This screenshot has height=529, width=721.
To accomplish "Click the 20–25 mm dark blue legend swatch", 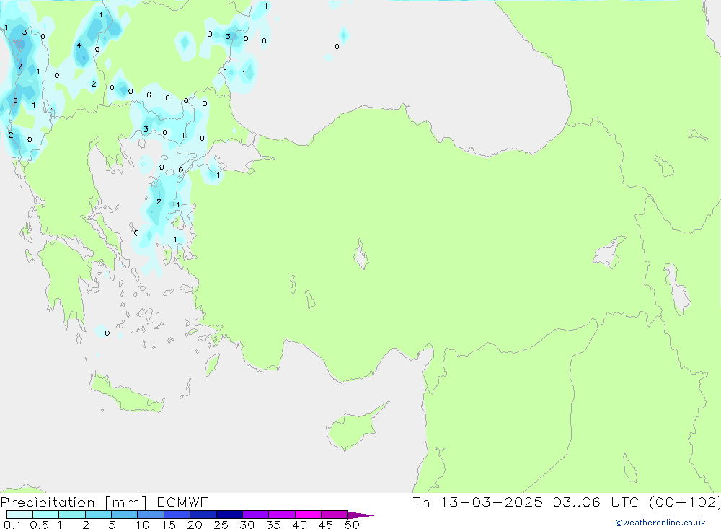I will point(203,515).
